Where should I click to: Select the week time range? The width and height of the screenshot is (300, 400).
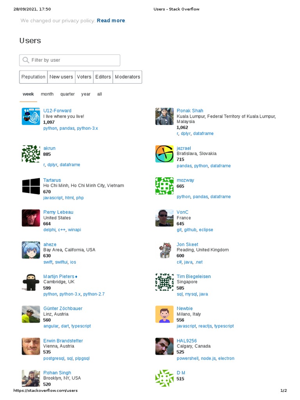pyautogui.click(x=28, y=94)
